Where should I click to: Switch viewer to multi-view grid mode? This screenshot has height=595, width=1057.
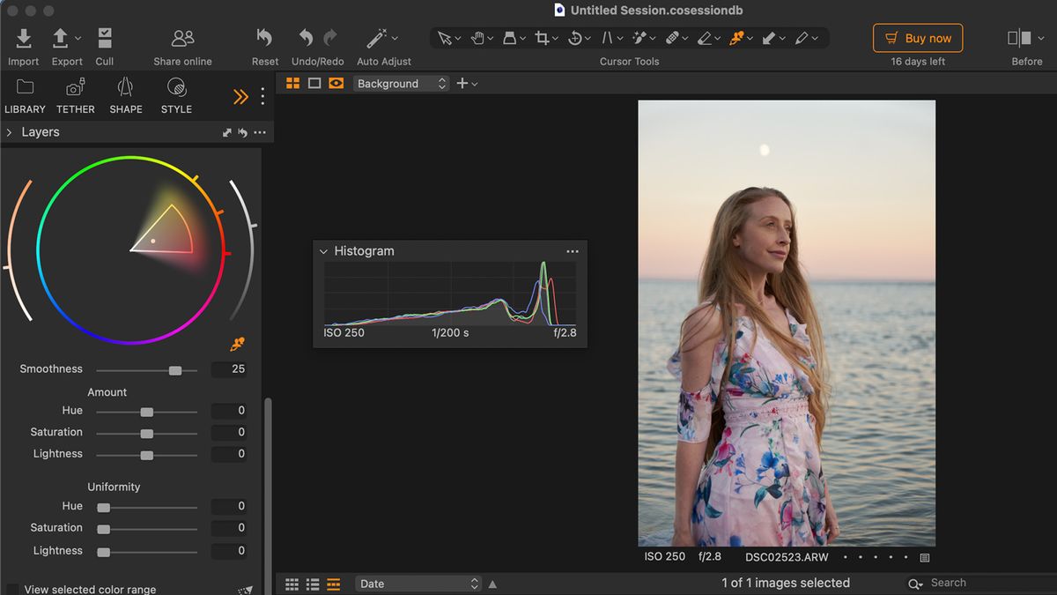click(x=292, y=83)
